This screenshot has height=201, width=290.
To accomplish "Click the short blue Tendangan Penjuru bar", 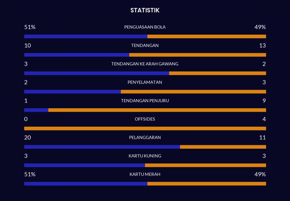I will pos(36,110).
